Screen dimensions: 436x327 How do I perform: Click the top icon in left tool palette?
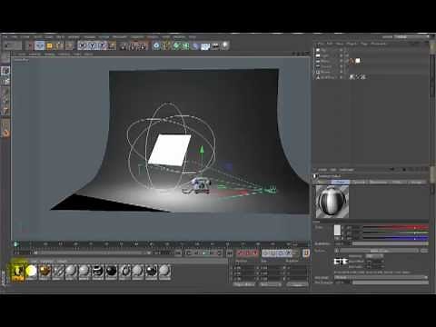pos(5,71)
